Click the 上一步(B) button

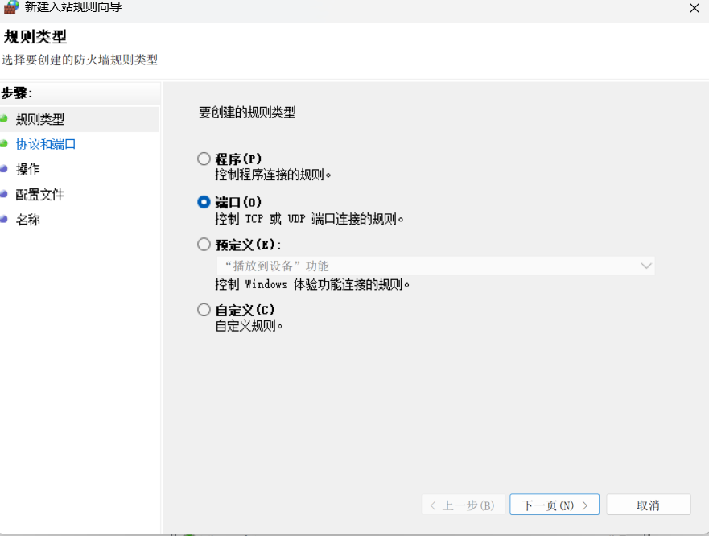tap(463, 505)
